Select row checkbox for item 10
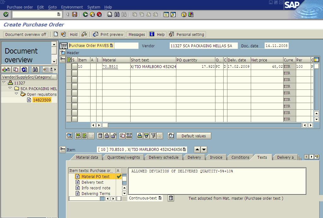The width and height of the screenshot is (323, 218). tap(75, 66)
